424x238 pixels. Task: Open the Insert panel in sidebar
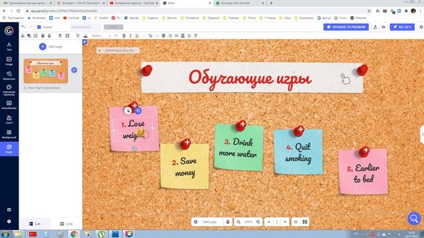pos(9,119)
